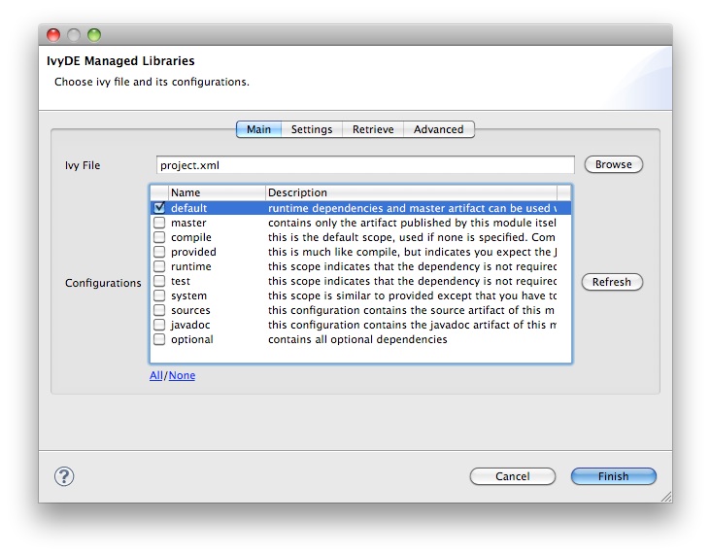This screenshot has height=556, width=711.
Task: Uncheck the default configuration checkbox
Action: click(159, 208)
